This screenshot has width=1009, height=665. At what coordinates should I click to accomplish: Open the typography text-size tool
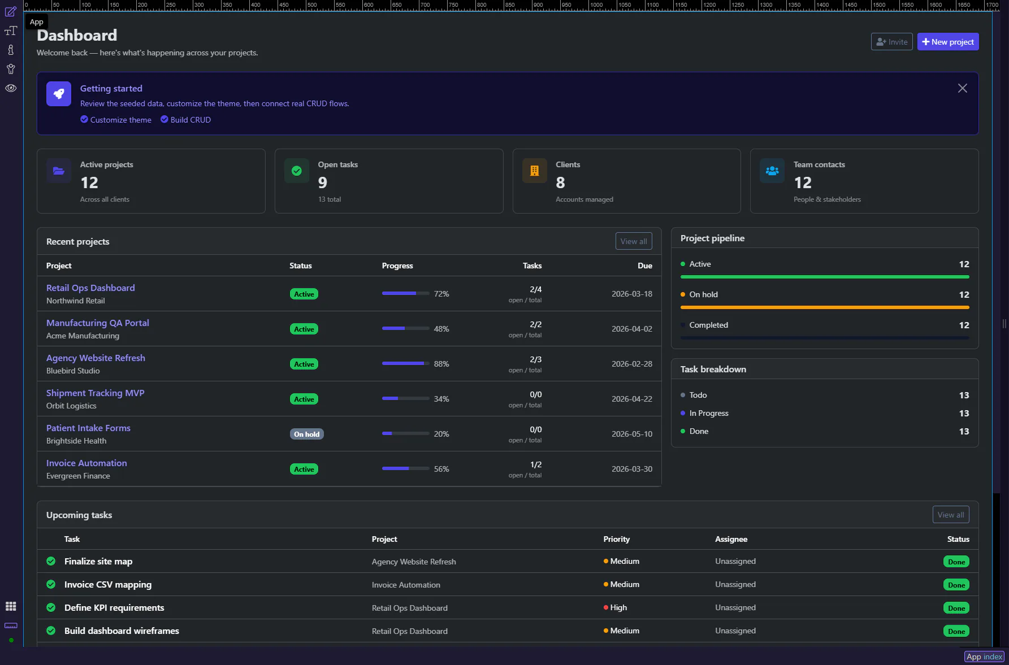11,31
